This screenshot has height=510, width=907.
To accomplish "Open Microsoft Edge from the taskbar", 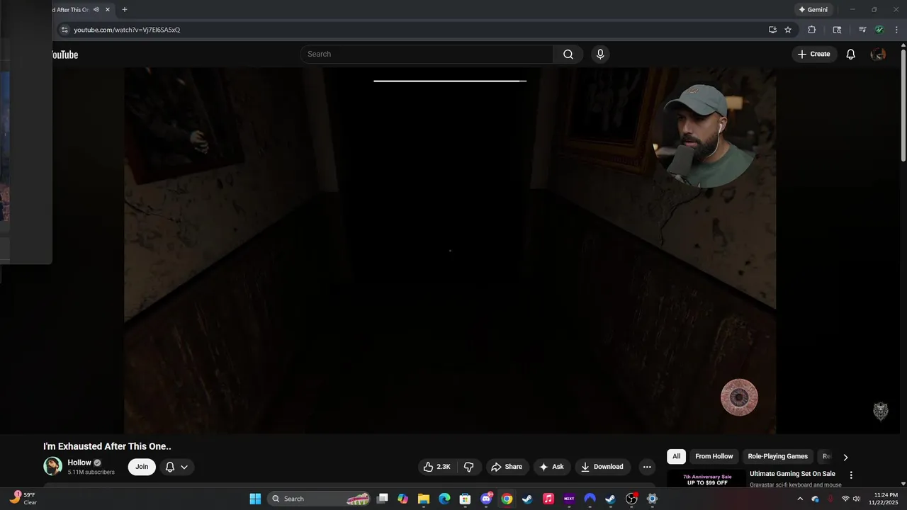I will [444, 499].
